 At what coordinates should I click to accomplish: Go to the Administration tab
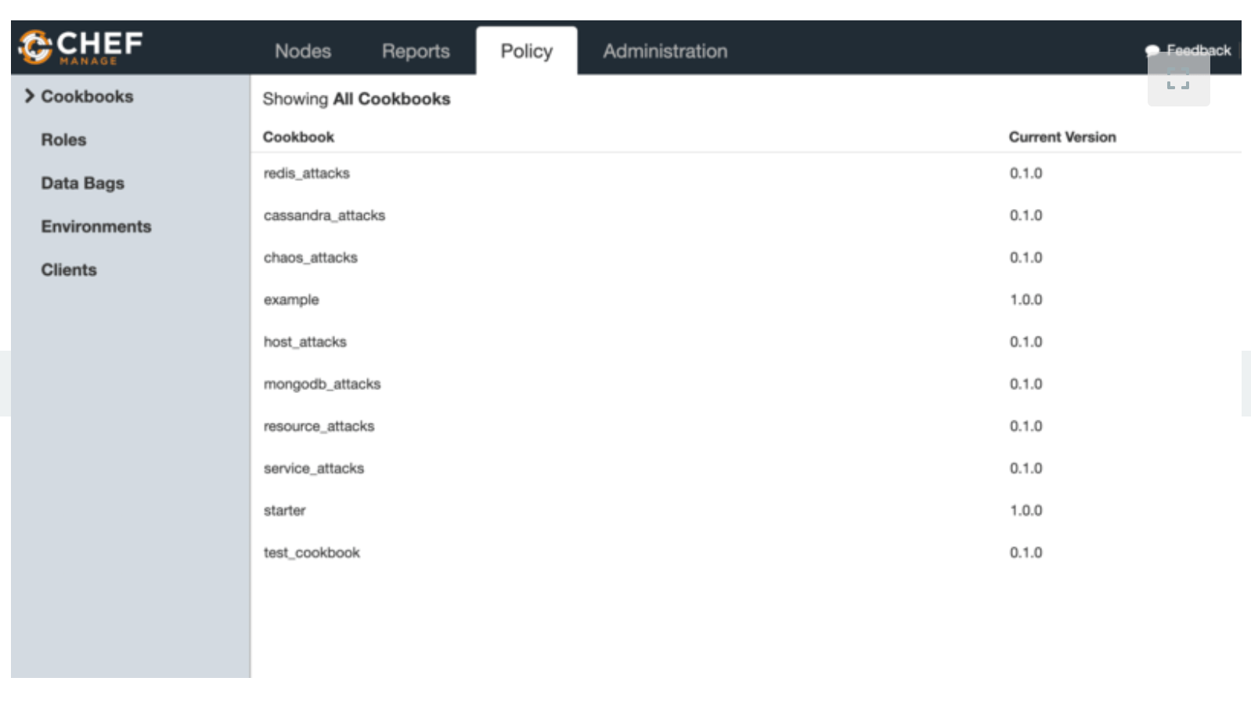(x=665, y=52)
